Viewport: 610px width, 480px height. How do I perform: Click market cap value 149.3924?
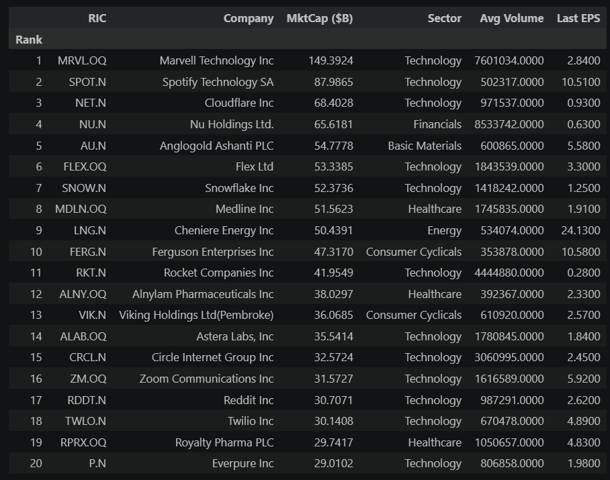pyautogui.click(x=331, y=60)
